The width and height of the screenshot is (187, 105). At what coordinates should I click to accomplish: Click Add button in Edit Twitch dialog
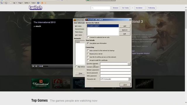(x=125, y=26)
